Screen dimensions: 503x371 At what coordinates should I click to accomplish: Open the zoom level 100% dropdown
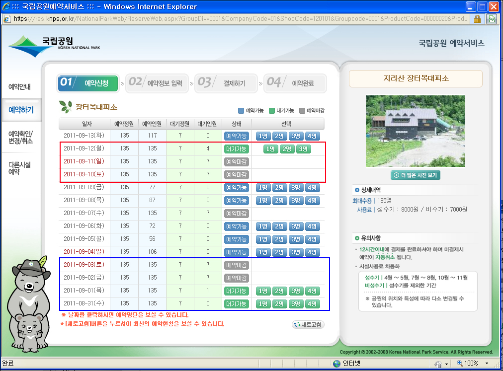(471, 364)
